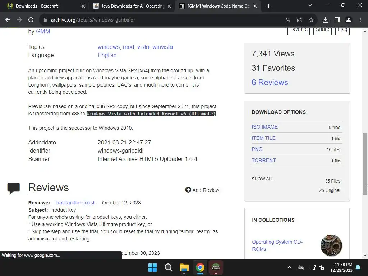Open the vista topic link

[x=143, y=47]
